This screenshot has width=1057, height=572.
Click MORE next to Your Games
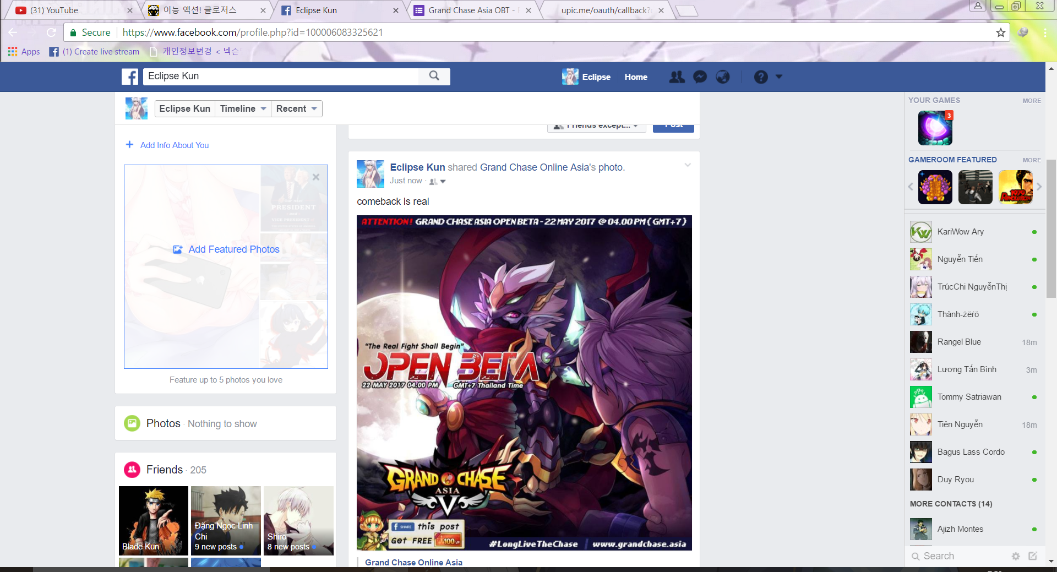pos(1032,101)
